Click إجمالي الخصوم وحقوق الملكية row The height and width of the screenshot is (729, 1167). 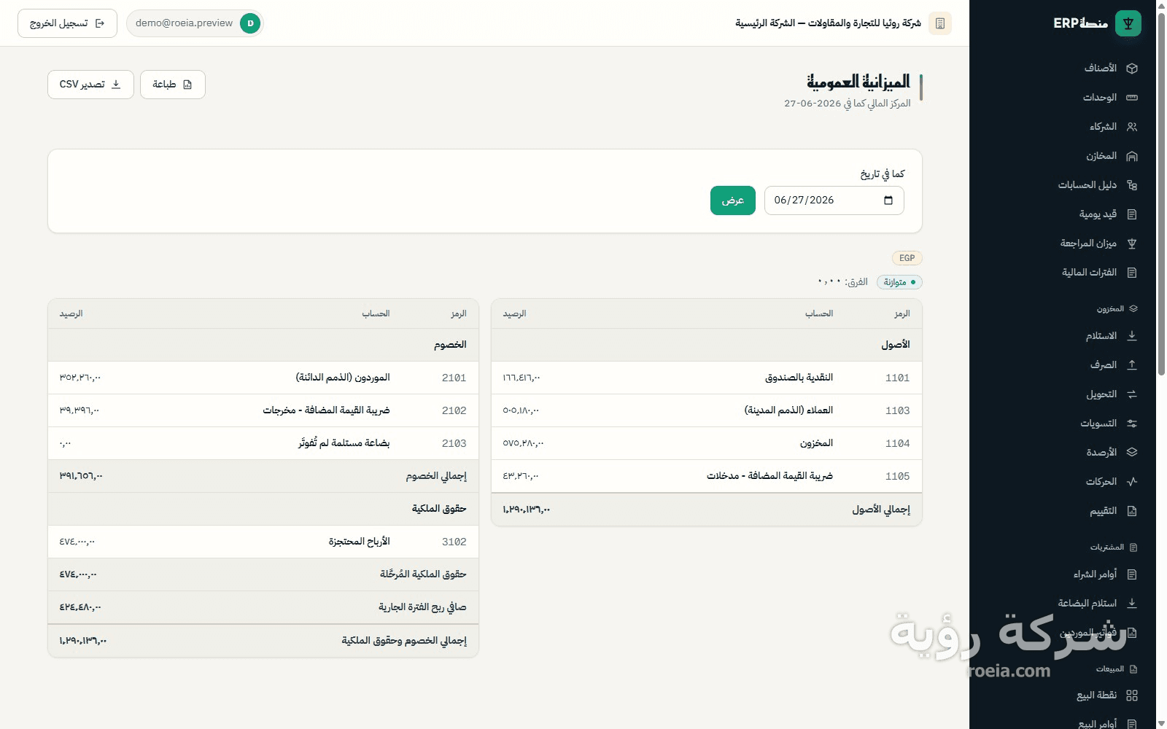[x=263, y=641]
